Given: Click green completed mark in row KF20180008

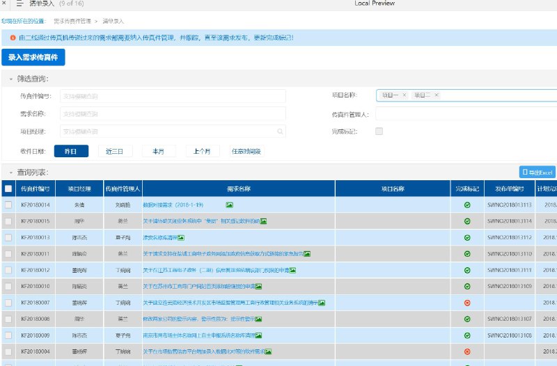Looking at the screenshot, I should [467, 319].
